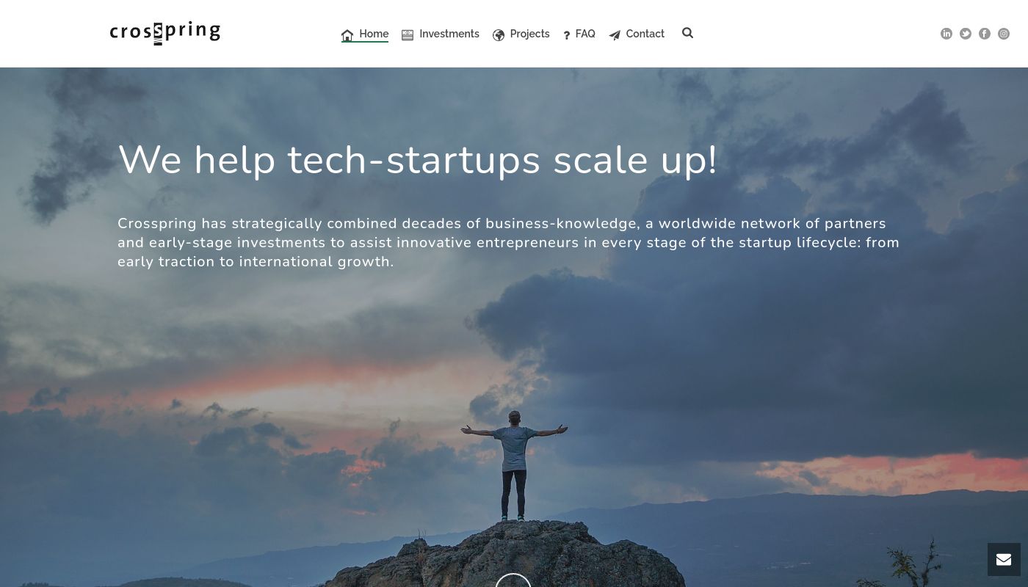
Task: Visit the Twitter bird icon link
Action: (x=966, y=34)
